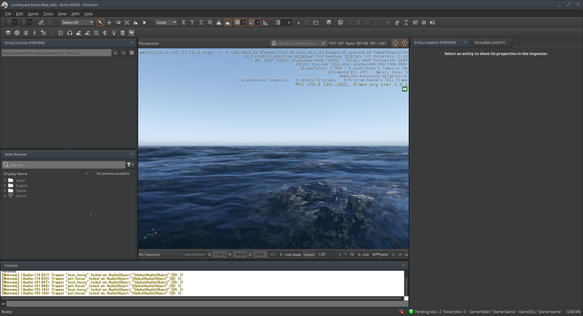Open the Asset Browser filter funnel dropdown
Image resolution: width=583 pixels, height=316 pixels.
[x=130, y=165]
